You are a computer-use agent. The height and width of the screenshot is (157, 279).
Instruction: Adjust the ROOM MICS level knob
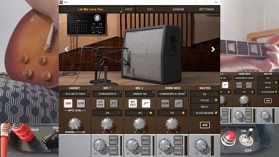tap(165, 145)
